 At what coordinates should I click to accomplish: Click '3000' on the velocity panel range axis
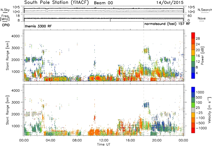[16, 102]
